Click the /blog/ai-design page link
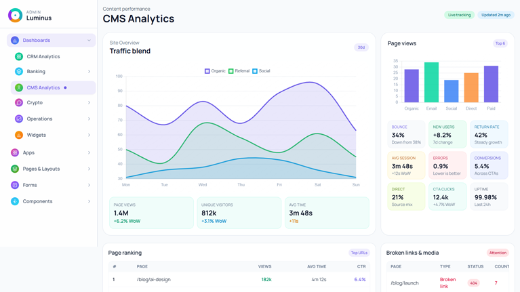This screenshot has height=292, width=520. [154, 280]
